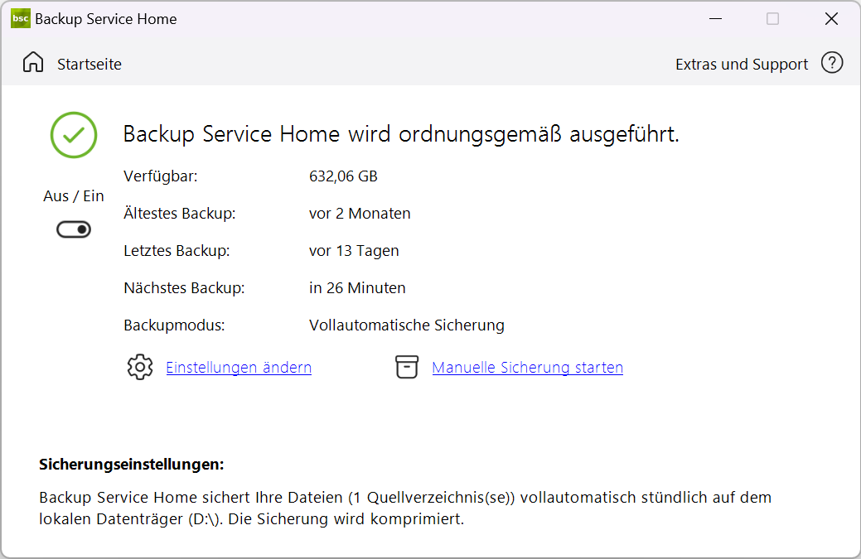Toggle the Aus / Ein backup switch
Image resolution: width=861 pixels, height=559 pixels.
(x=74, y=230)
